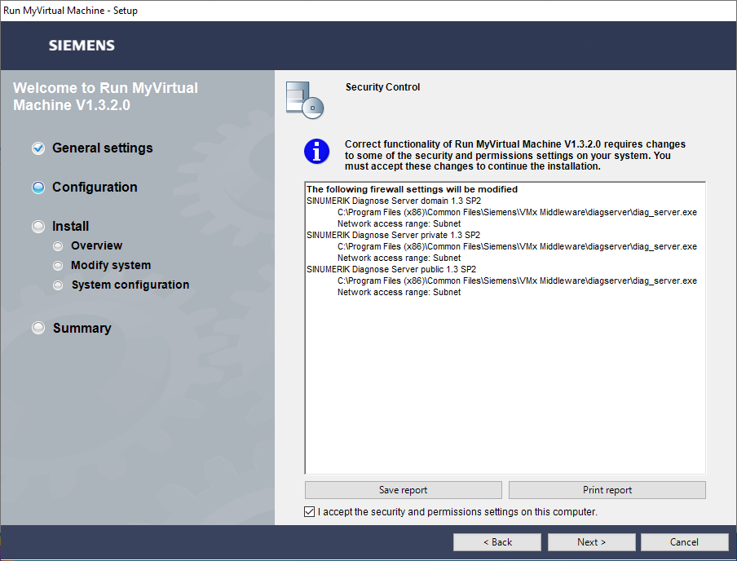Viewport: 737px width, 561px height.
Task: Click the blue information icon
Action: pyautogui.click(x=316, y=151)
